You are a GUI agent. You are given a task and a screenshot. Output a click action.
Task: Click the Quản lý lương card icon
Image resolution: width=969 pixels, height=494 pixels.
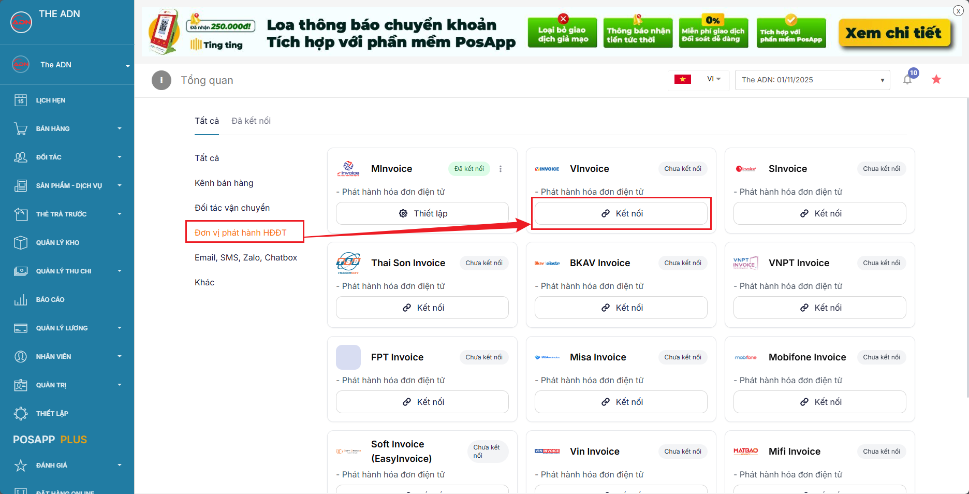pyautogui.click(x=21, y=328)
